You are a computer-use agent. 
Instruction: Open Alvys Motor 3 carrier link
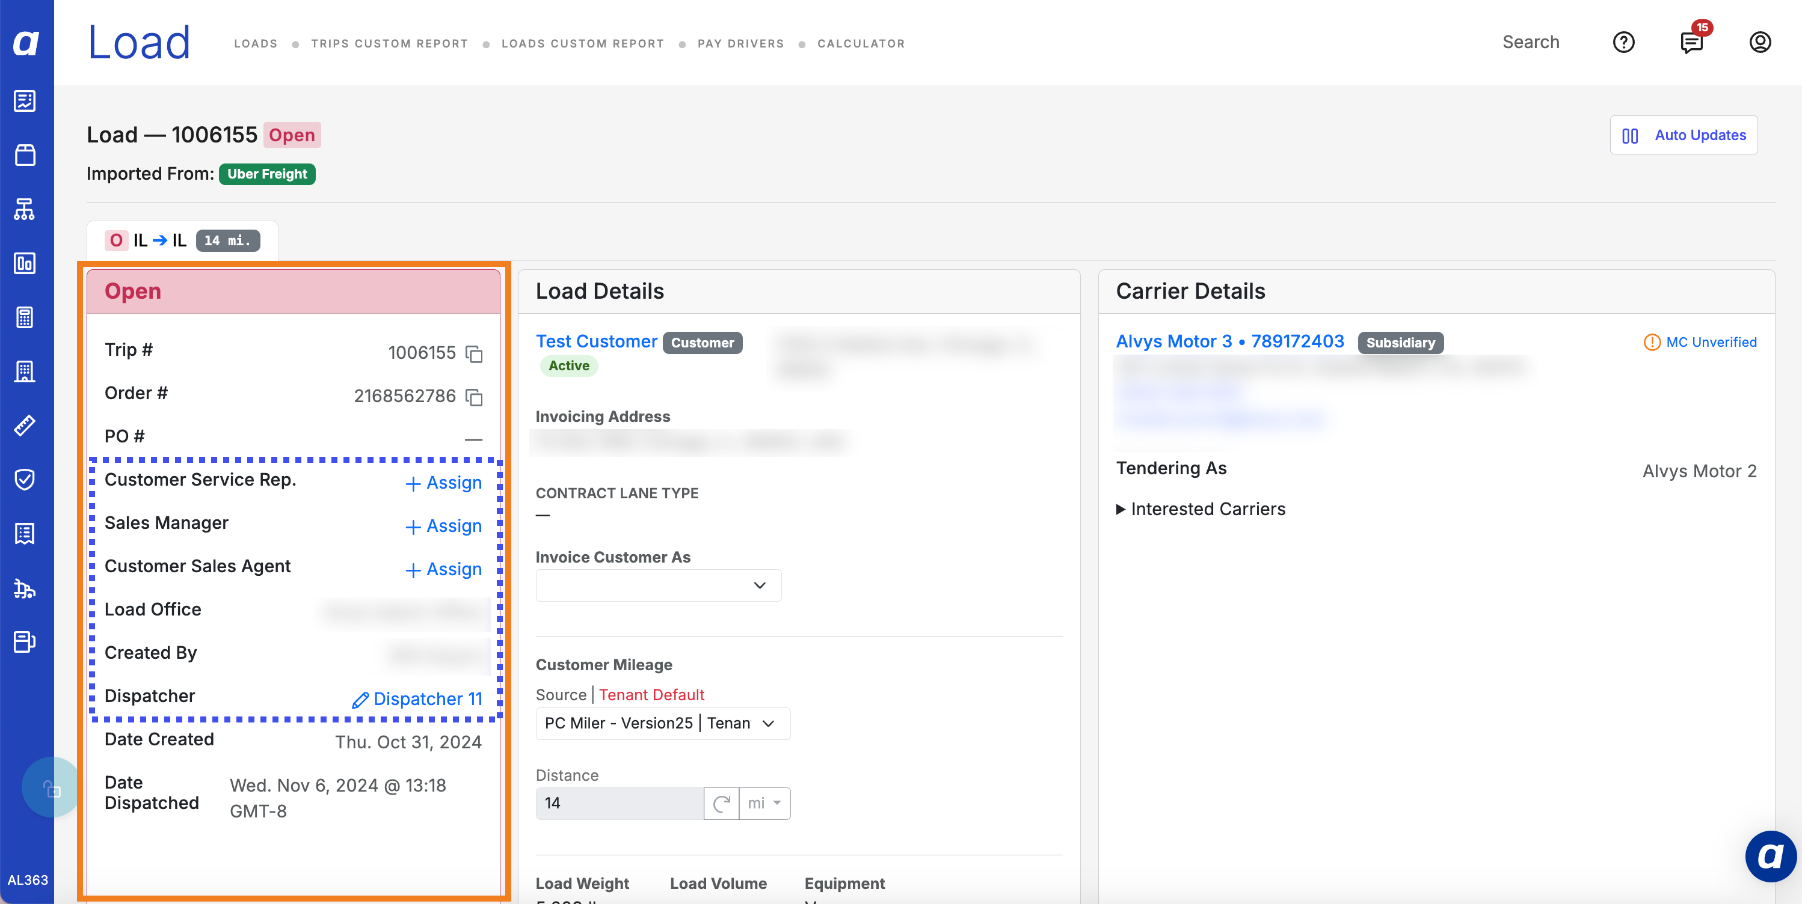pos(1230,341)
